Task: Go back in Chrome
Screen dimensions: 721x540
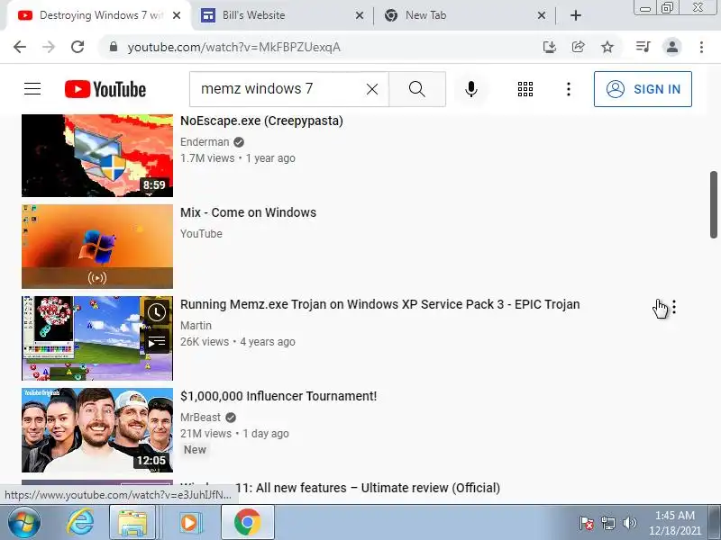Action: tap(20, 47)
